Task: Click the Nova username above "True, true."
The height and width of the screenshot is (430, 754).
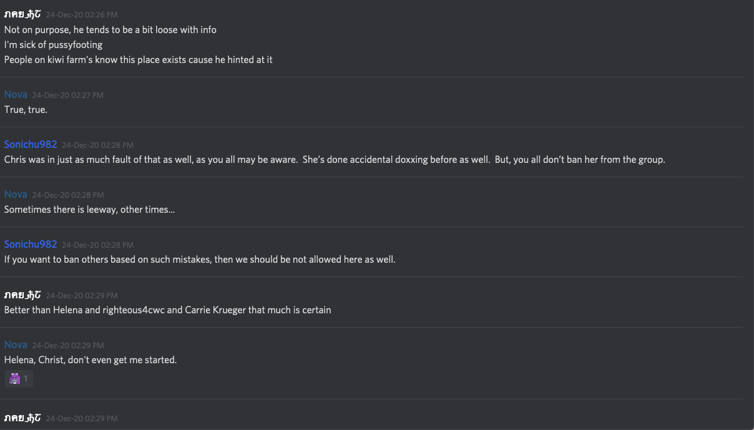Action: [16, 95]
